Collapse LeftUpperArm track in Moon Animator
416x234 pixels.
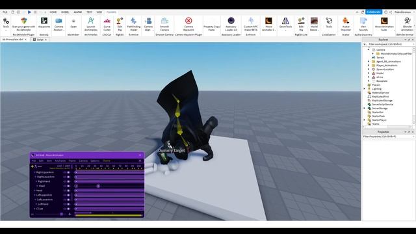pyautogui.click(x=34, y=195)
